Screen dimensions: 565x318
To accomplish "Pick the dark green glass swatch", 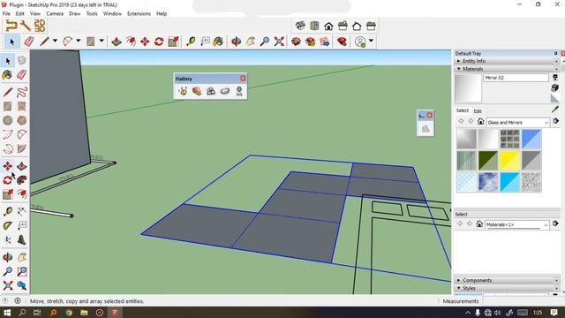I will click(x=488, y=161).
